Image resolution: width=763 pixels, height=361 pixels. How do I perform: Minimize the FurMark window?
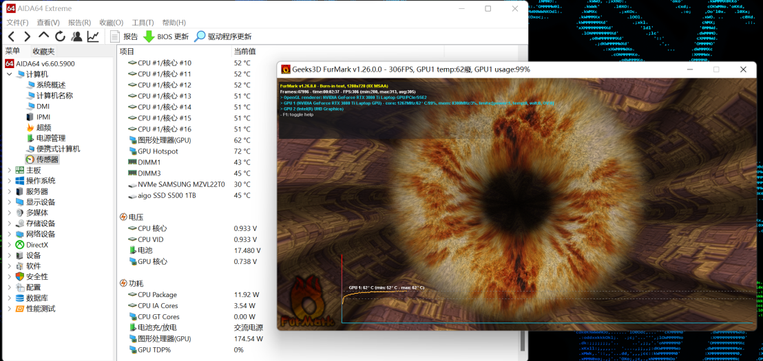[691, 69]
